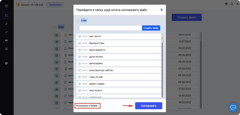Click the 27.03.2022 date cell
The height and width of the screenshot is (115, 240).
pyautogui.click(x=185, y=89)
